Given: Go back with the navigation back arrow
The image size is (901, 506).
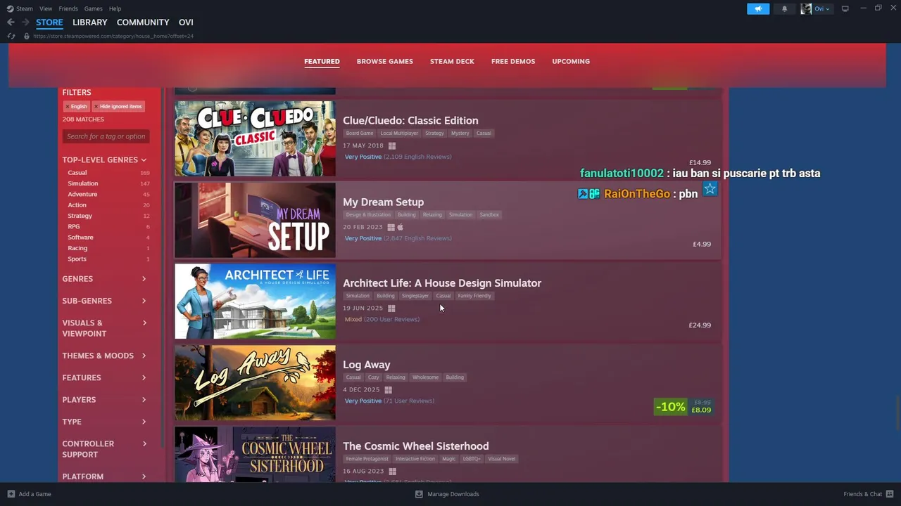Looking at the screenshot, I should point(11,22).
